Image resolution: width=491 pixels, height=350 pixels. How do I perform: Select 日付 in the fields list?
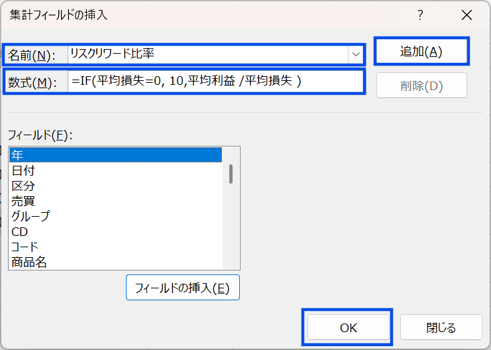coord(115,170)
